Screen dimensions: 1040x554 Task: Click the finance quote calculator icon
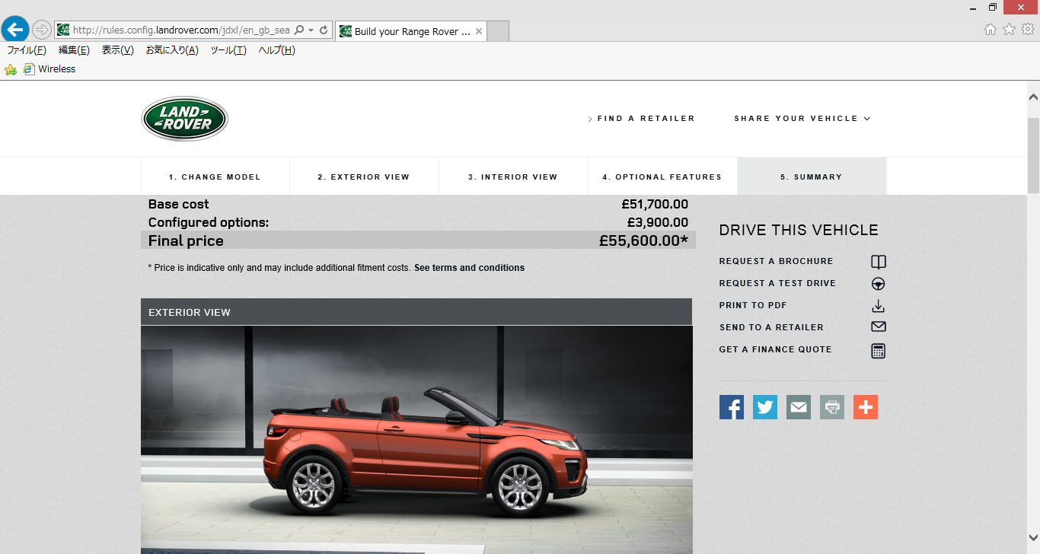pyautogui.click(x=878, y=351)
